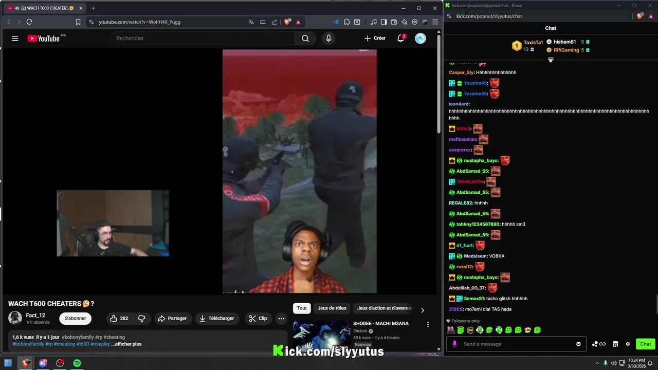
Task: Click username Casper_Sly in Kick chat
Action: tap(461, 72)
